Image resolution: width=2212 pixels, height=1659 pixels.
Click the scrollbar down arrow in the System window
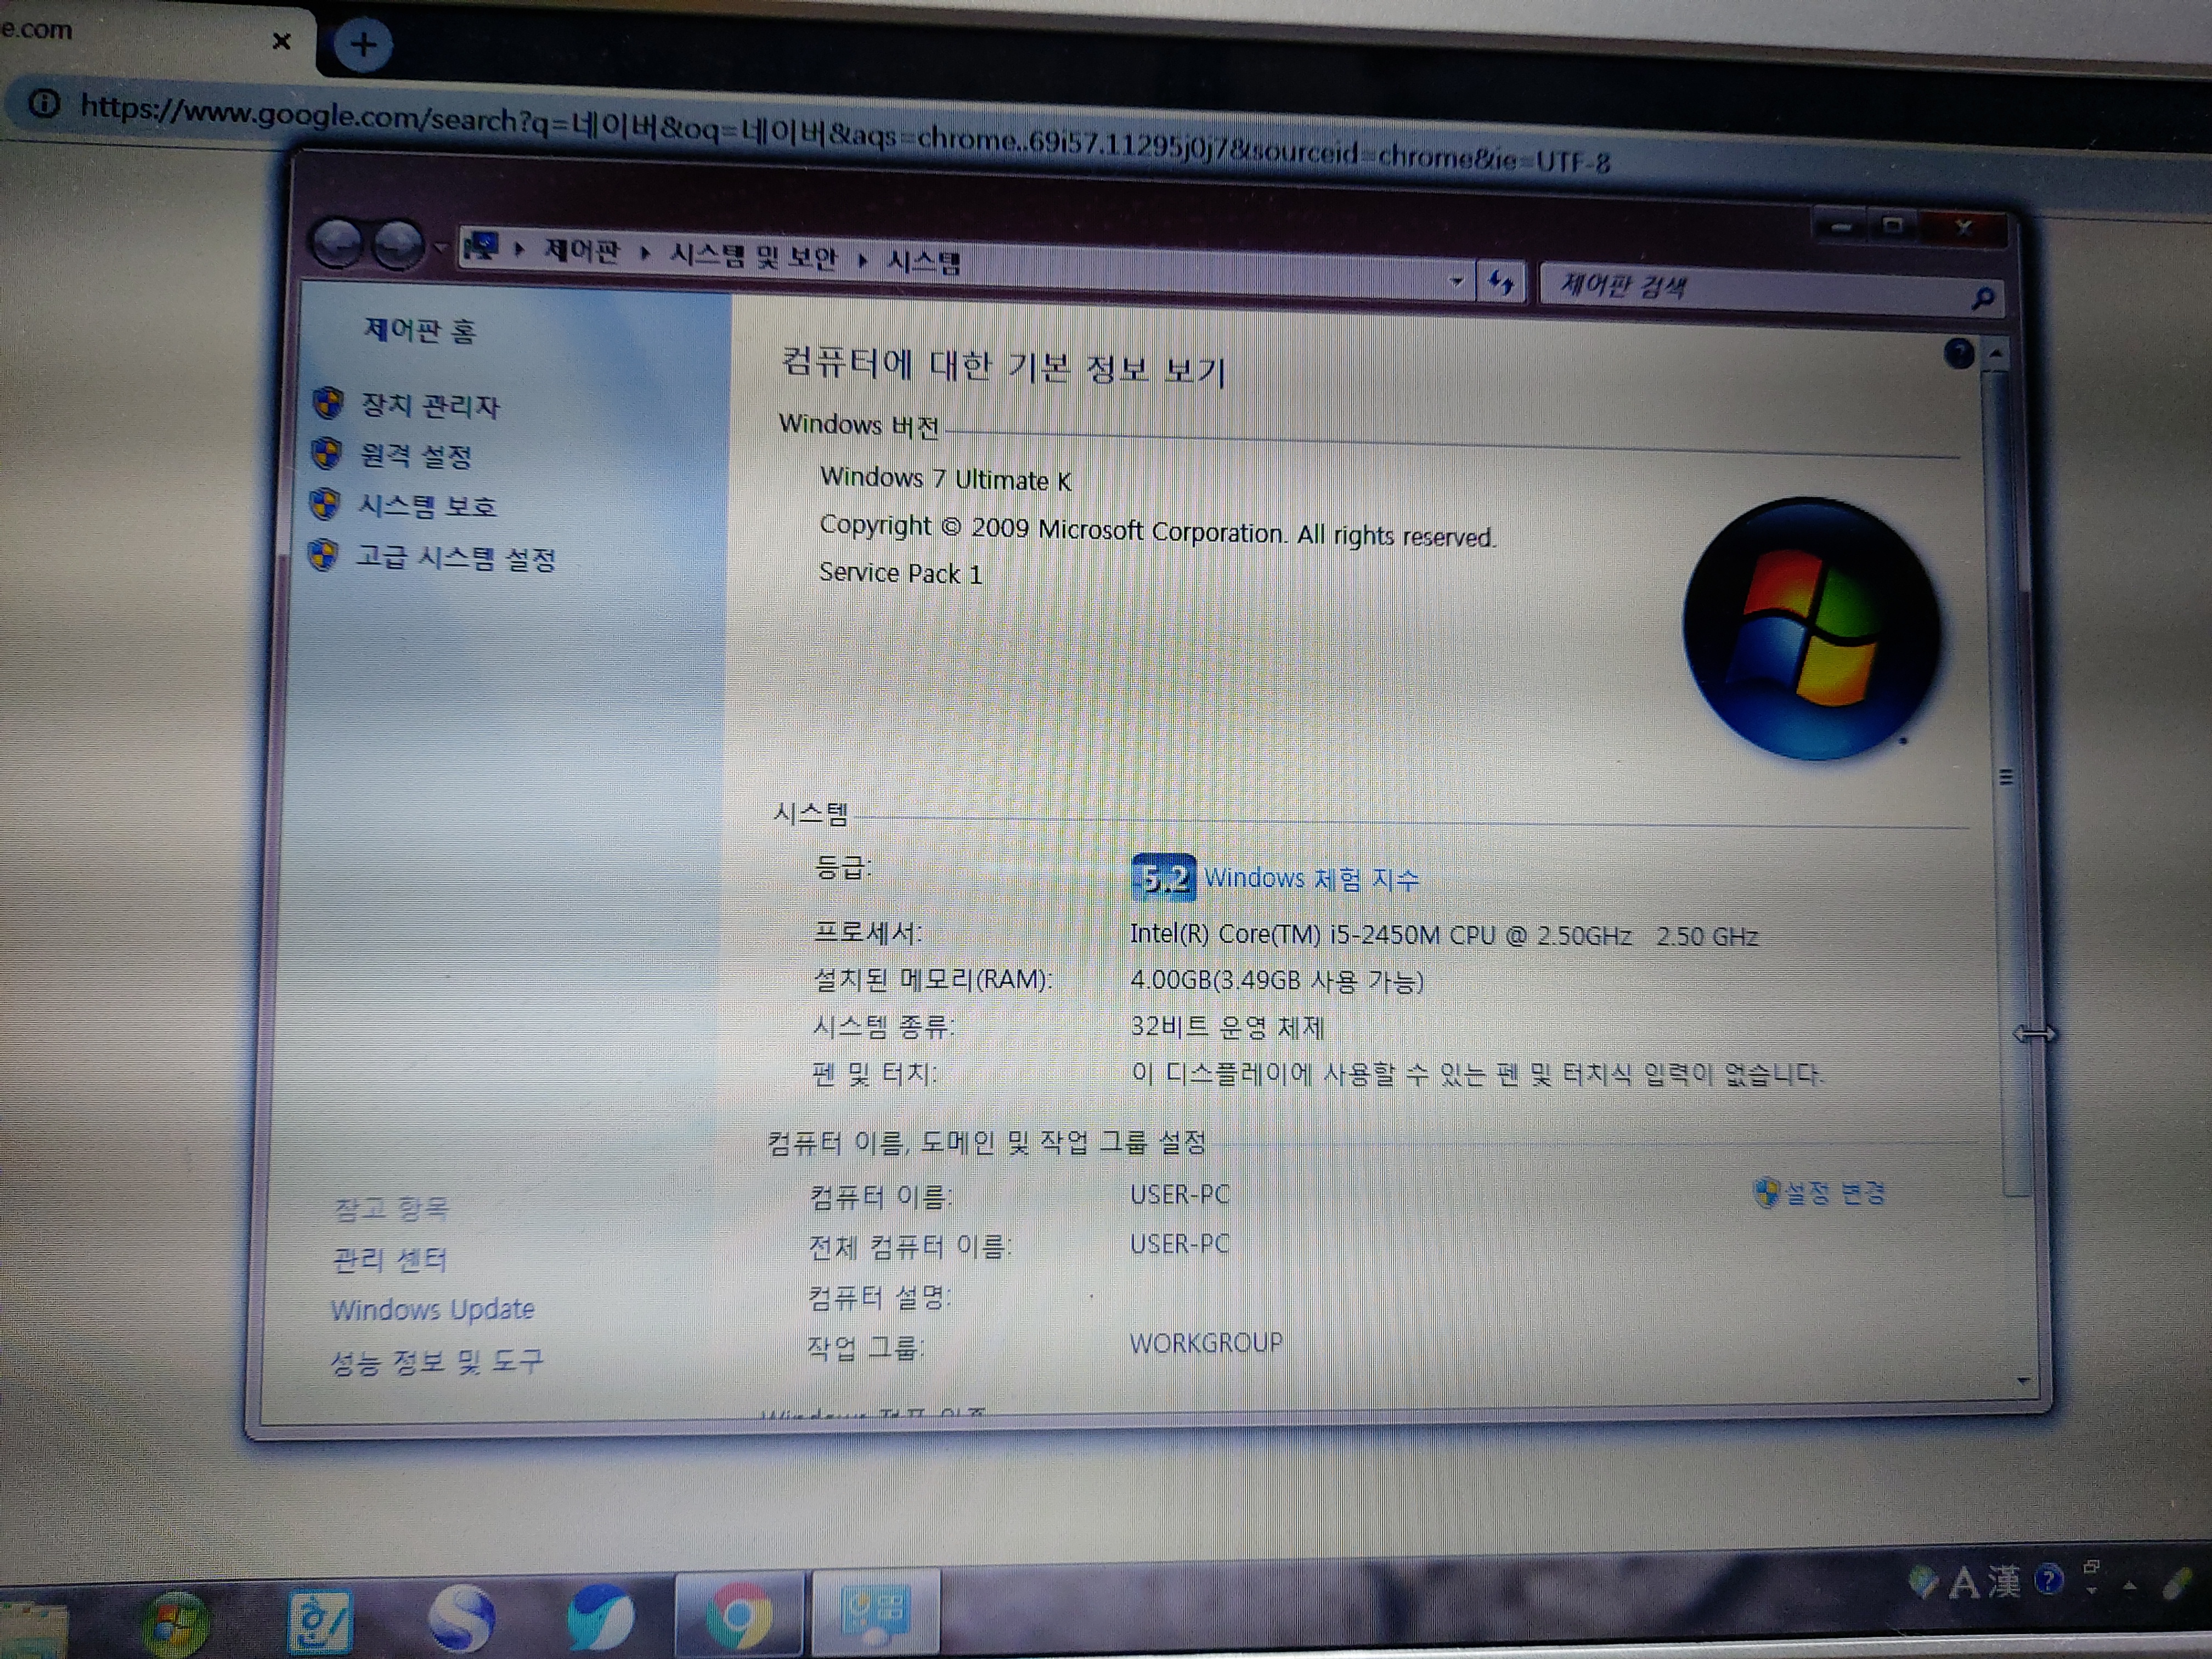pyautogui.click(x=2023, y=1381)
